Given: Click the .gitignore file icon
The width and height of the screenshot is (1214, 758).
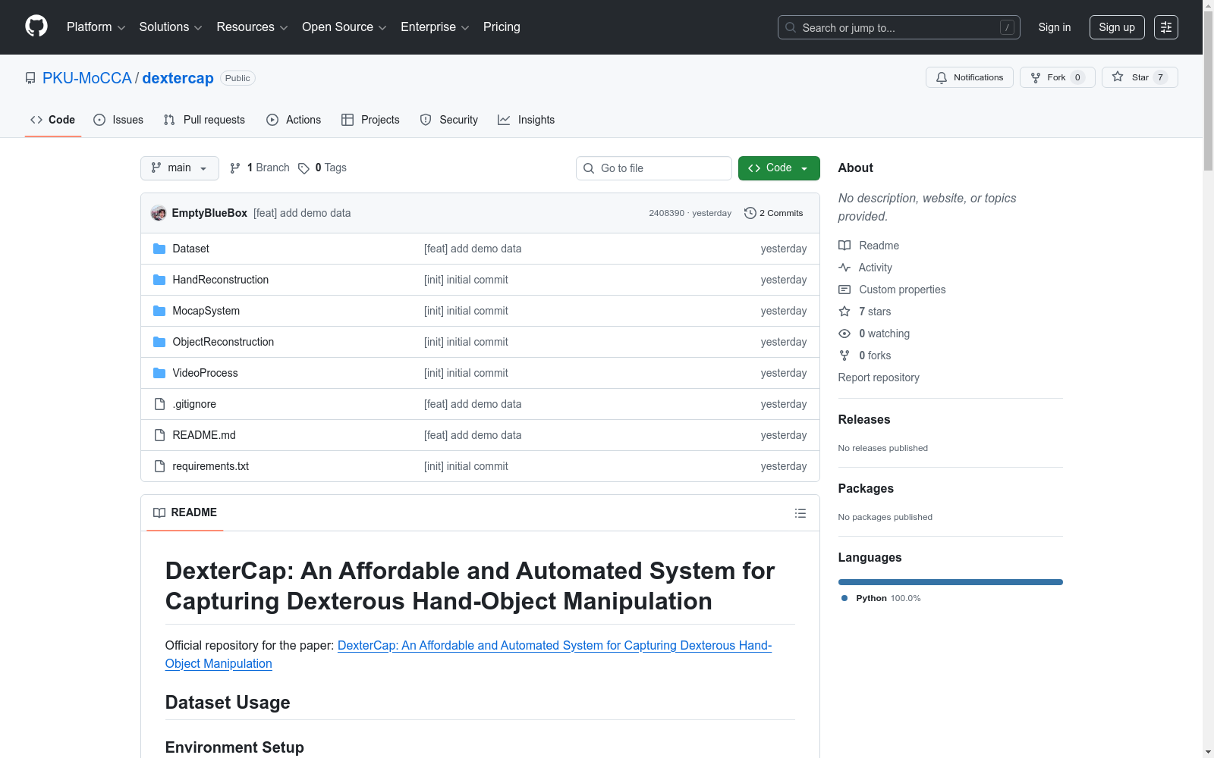Looking at the screenshot, I should point(159,404).
